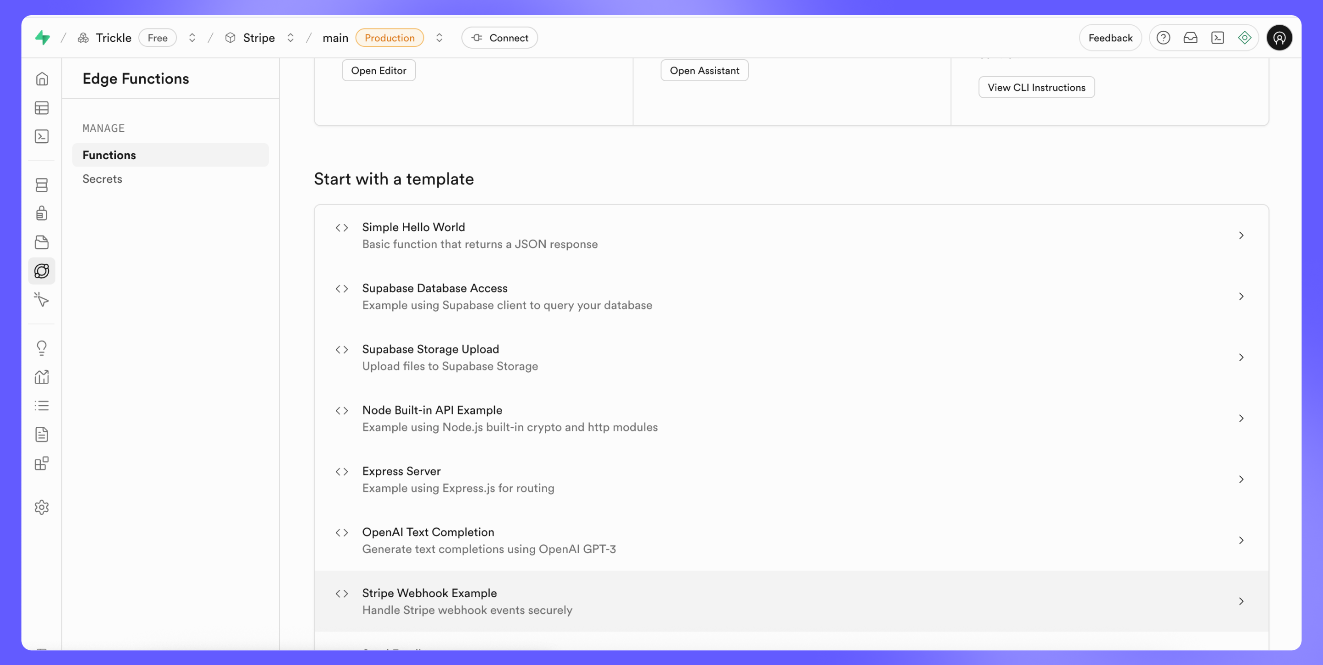Open the inbox notifications icon
Screen dimensions: 1323x665
tap(1190, 38)
